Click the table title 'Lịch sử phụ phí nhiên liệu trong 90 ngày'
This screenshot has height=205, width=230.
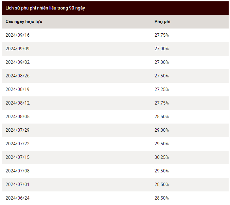[45, 8]
